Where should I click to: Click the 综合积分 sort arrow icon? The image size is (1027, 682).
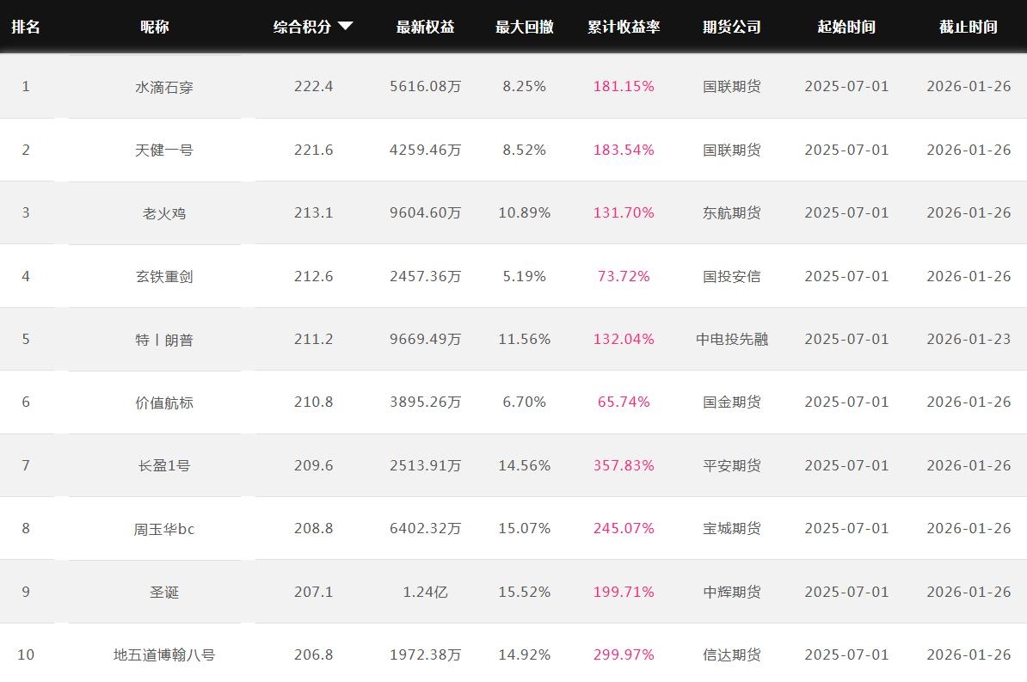click(x=346, y=27)
